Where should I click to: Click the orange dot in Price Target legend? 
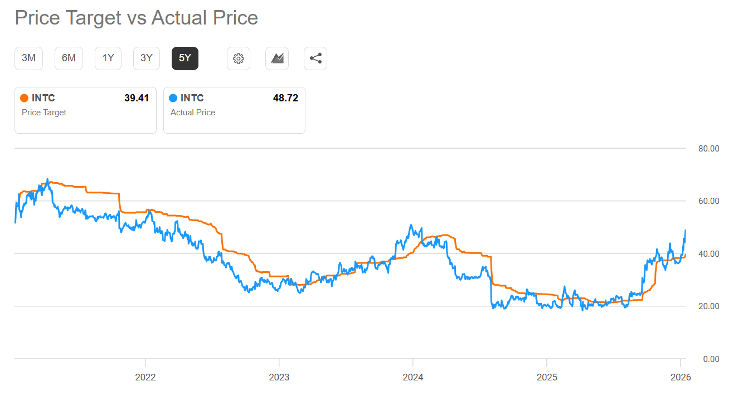[25, 97]
